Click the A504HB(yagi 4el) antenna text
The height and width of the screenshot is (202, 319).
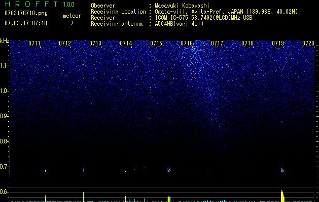click(x=179, y=24)
